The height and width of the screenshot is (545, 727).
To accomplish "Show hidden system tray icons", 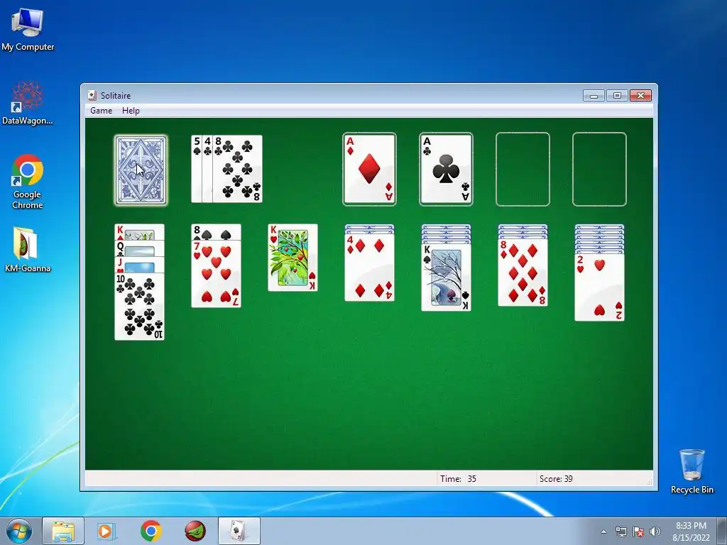I will pos(603,532).
